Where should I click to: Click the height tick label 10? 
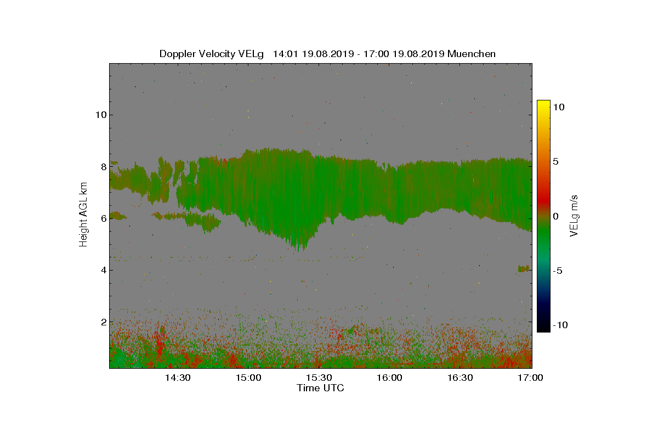pos(100,115)
